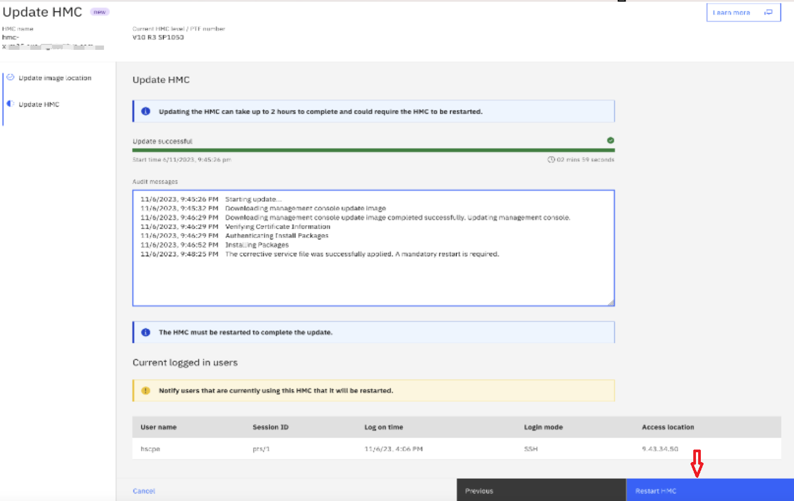Click the Restart HMC button
The image size is (794, 501).
pos(710,490)
